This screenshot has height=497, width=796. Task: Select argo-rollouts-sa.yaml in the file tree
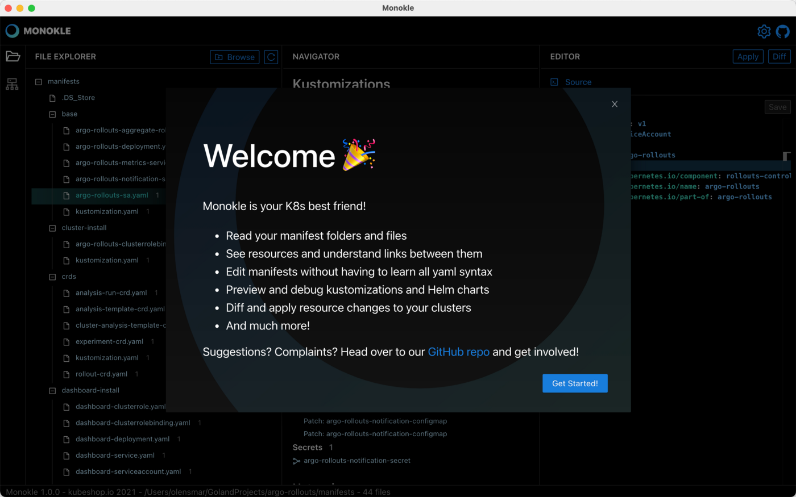click(112, 195)
